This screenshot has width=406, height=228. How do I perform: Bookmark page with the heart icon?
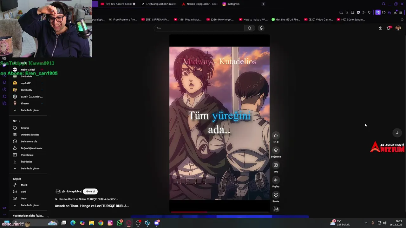point(370,12)
